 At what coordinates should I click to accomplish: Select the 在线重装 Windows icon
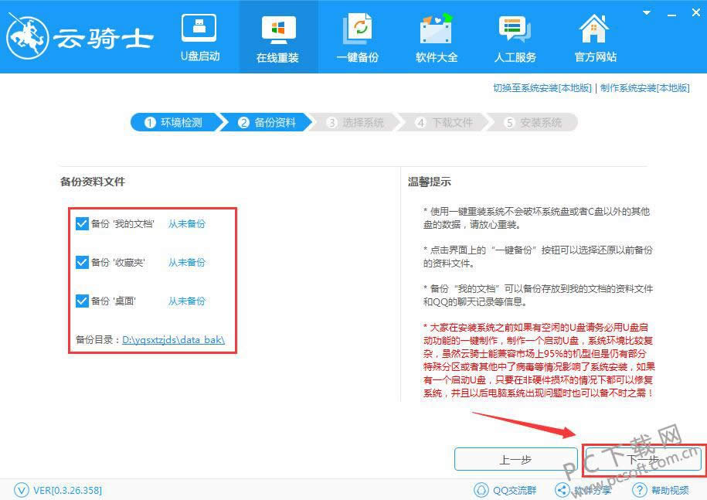pos(278,29)
